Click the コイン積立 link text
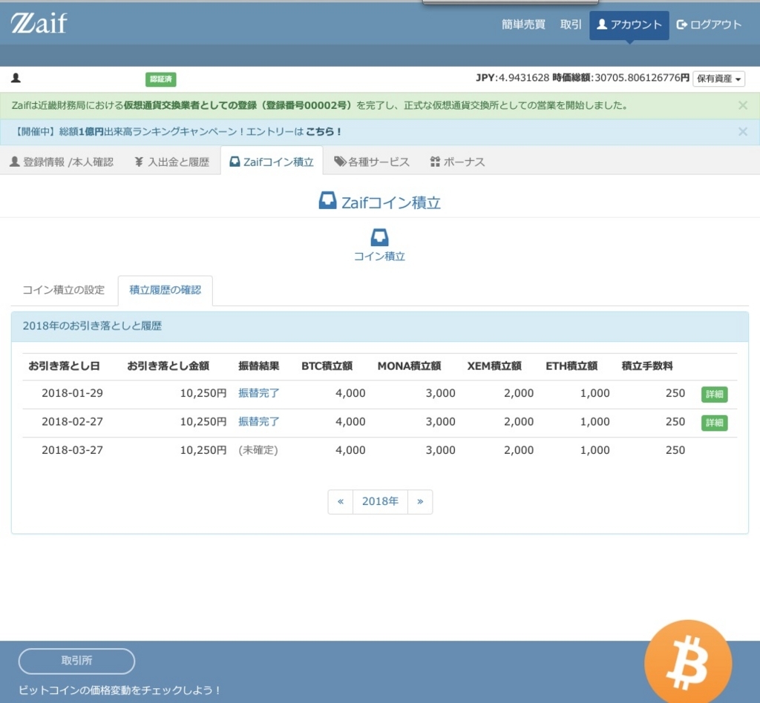The height and width of the screenshot is (703, 760). (x=379, y=257)
